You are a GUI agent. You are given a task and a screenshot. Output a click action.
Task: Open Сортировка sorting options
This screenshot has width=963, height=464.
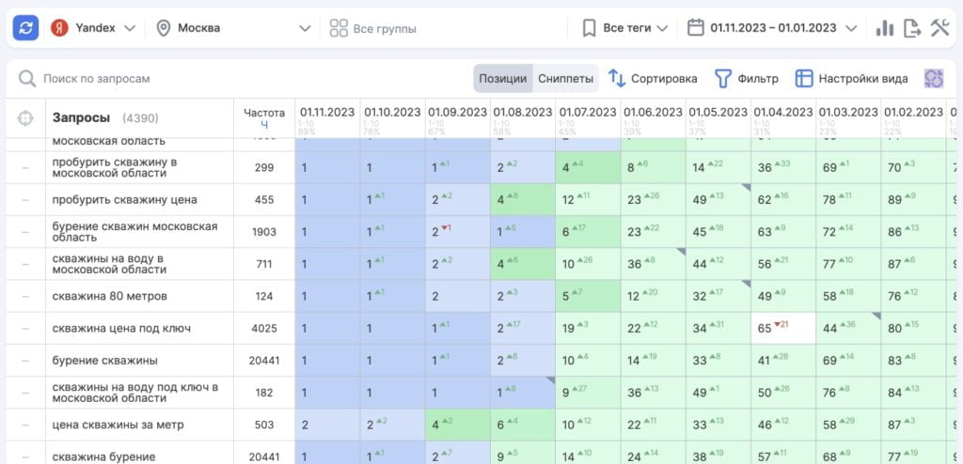[653, 79]
